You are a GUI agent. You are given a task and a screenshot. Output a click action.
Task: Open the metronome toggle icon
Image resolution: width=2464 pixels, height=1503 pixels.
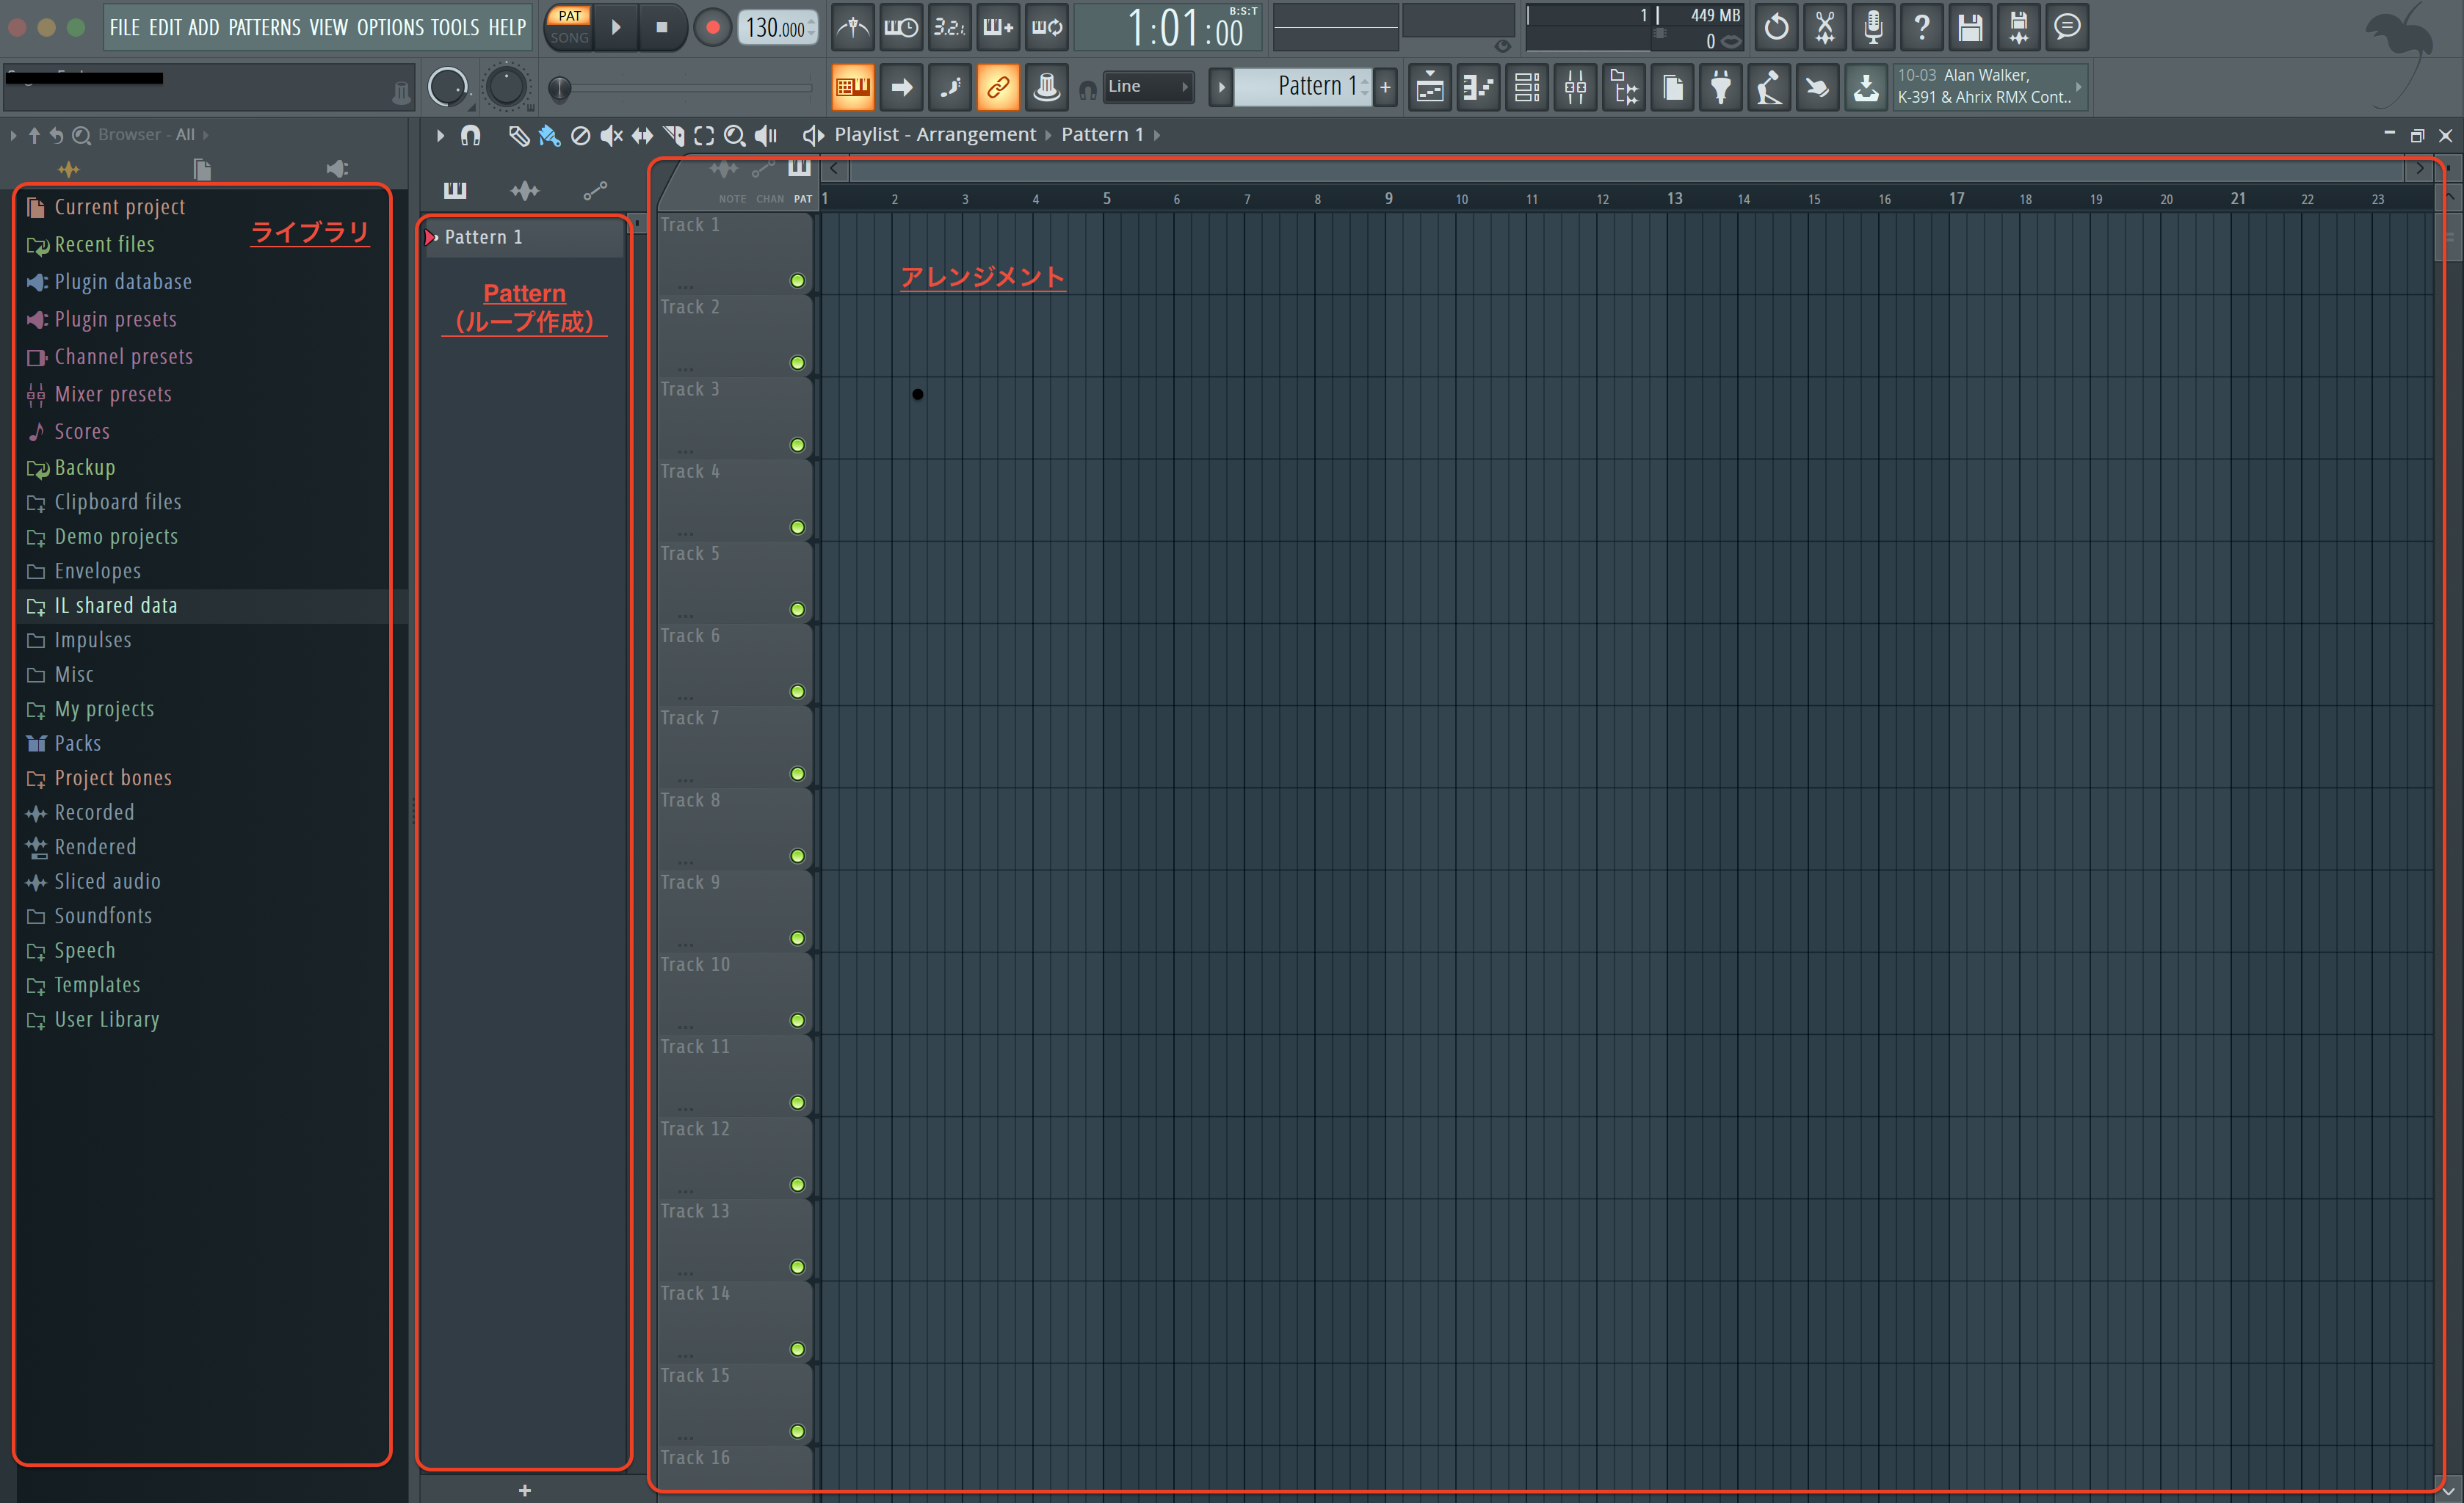point(853,27)
